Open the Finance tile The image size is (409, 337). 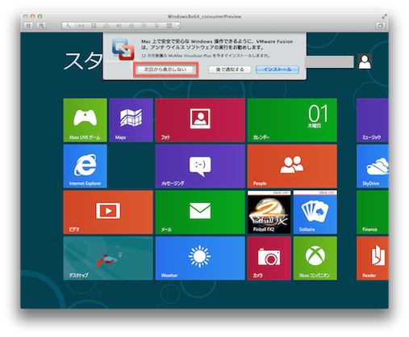pos(373,213)
